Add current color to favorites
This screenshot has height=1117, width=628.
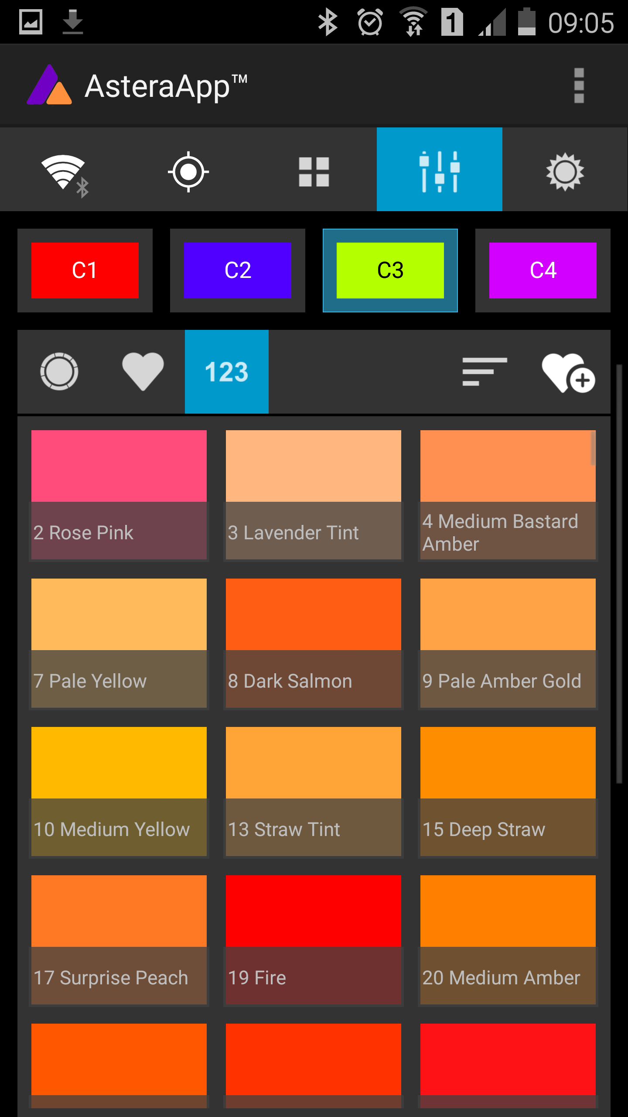(569, 372)
